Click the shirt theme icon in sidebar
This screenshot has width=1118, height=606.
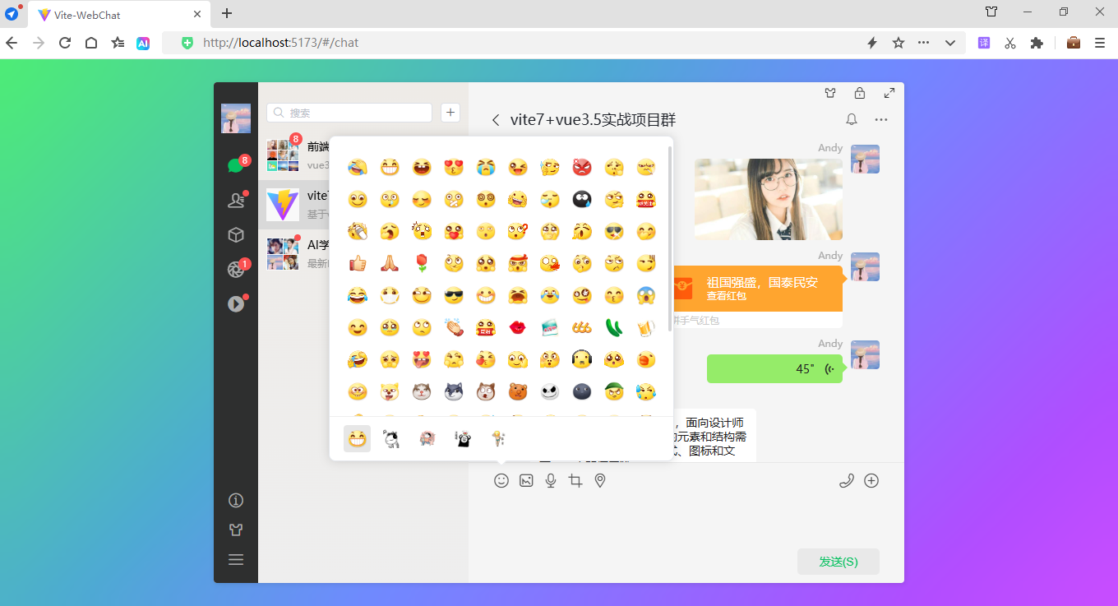(x=236, y=530)
